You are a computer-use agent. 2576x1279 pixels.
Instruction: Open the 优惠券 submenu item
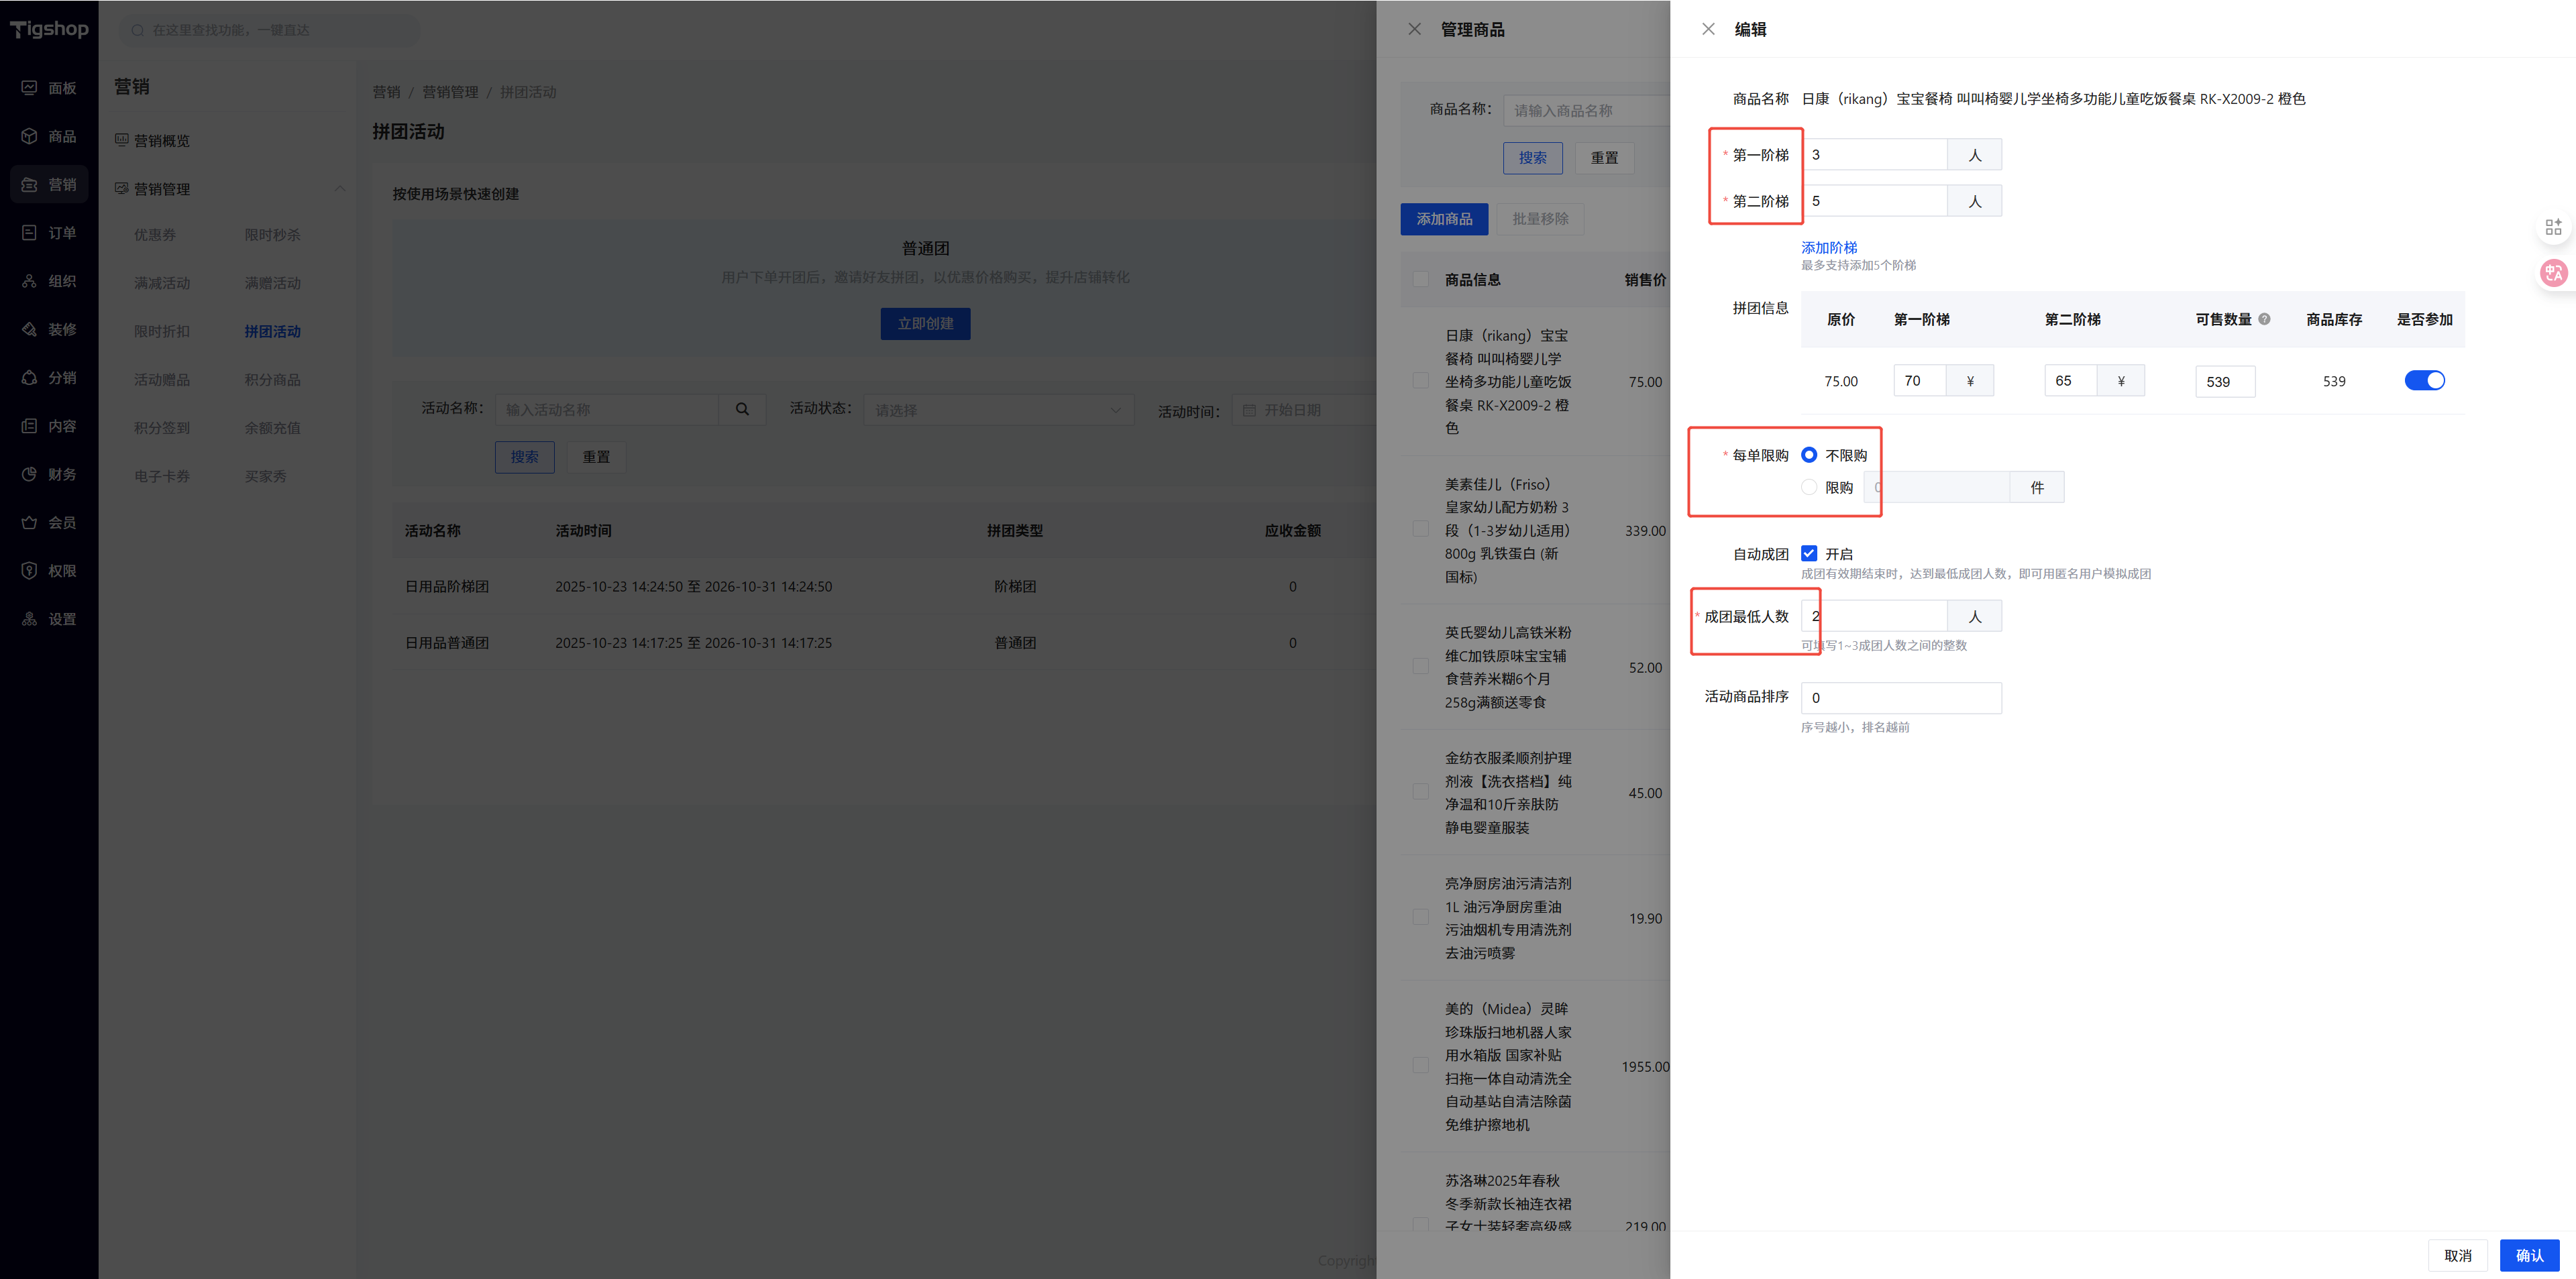[x=155, y=235]
